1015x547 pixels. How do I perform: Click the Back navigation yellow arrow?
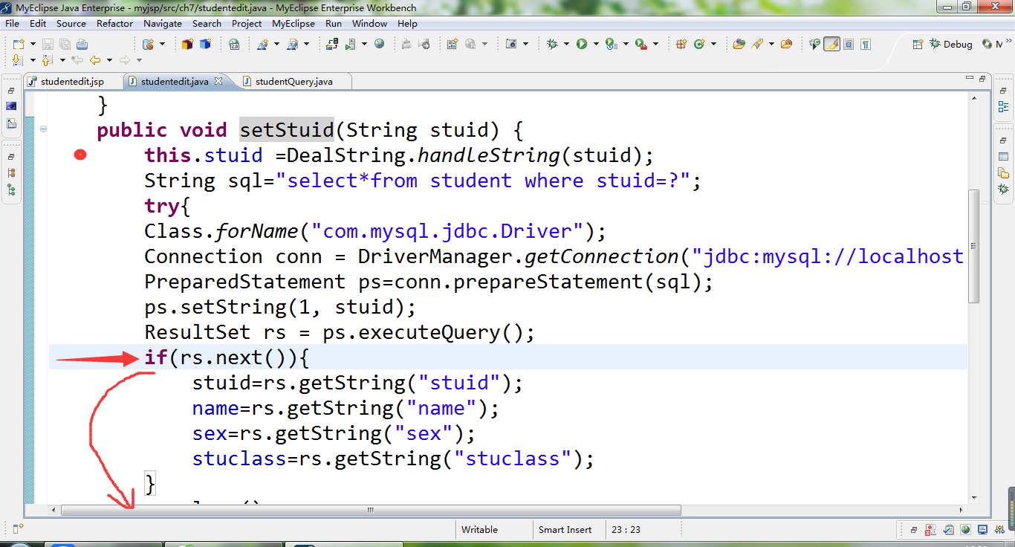coord(95,60)
